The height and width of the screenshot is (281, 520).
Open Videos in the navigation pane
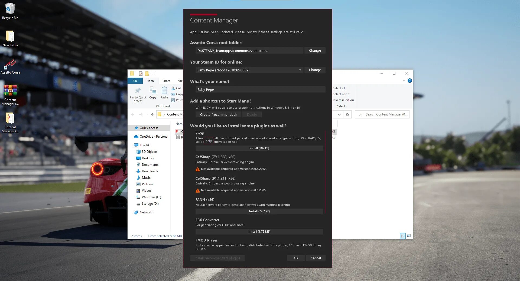144,191
